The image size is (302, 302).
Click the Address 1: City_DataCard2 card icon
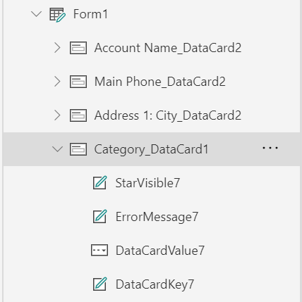click(x=78, y=115)
